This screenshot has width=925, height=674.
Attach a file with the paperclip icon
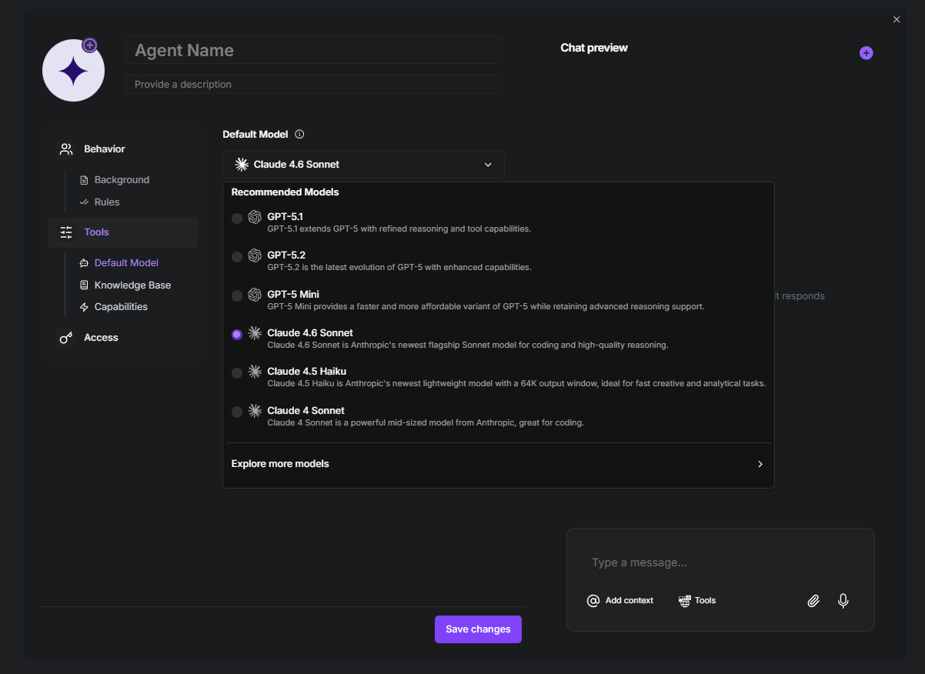813,601
